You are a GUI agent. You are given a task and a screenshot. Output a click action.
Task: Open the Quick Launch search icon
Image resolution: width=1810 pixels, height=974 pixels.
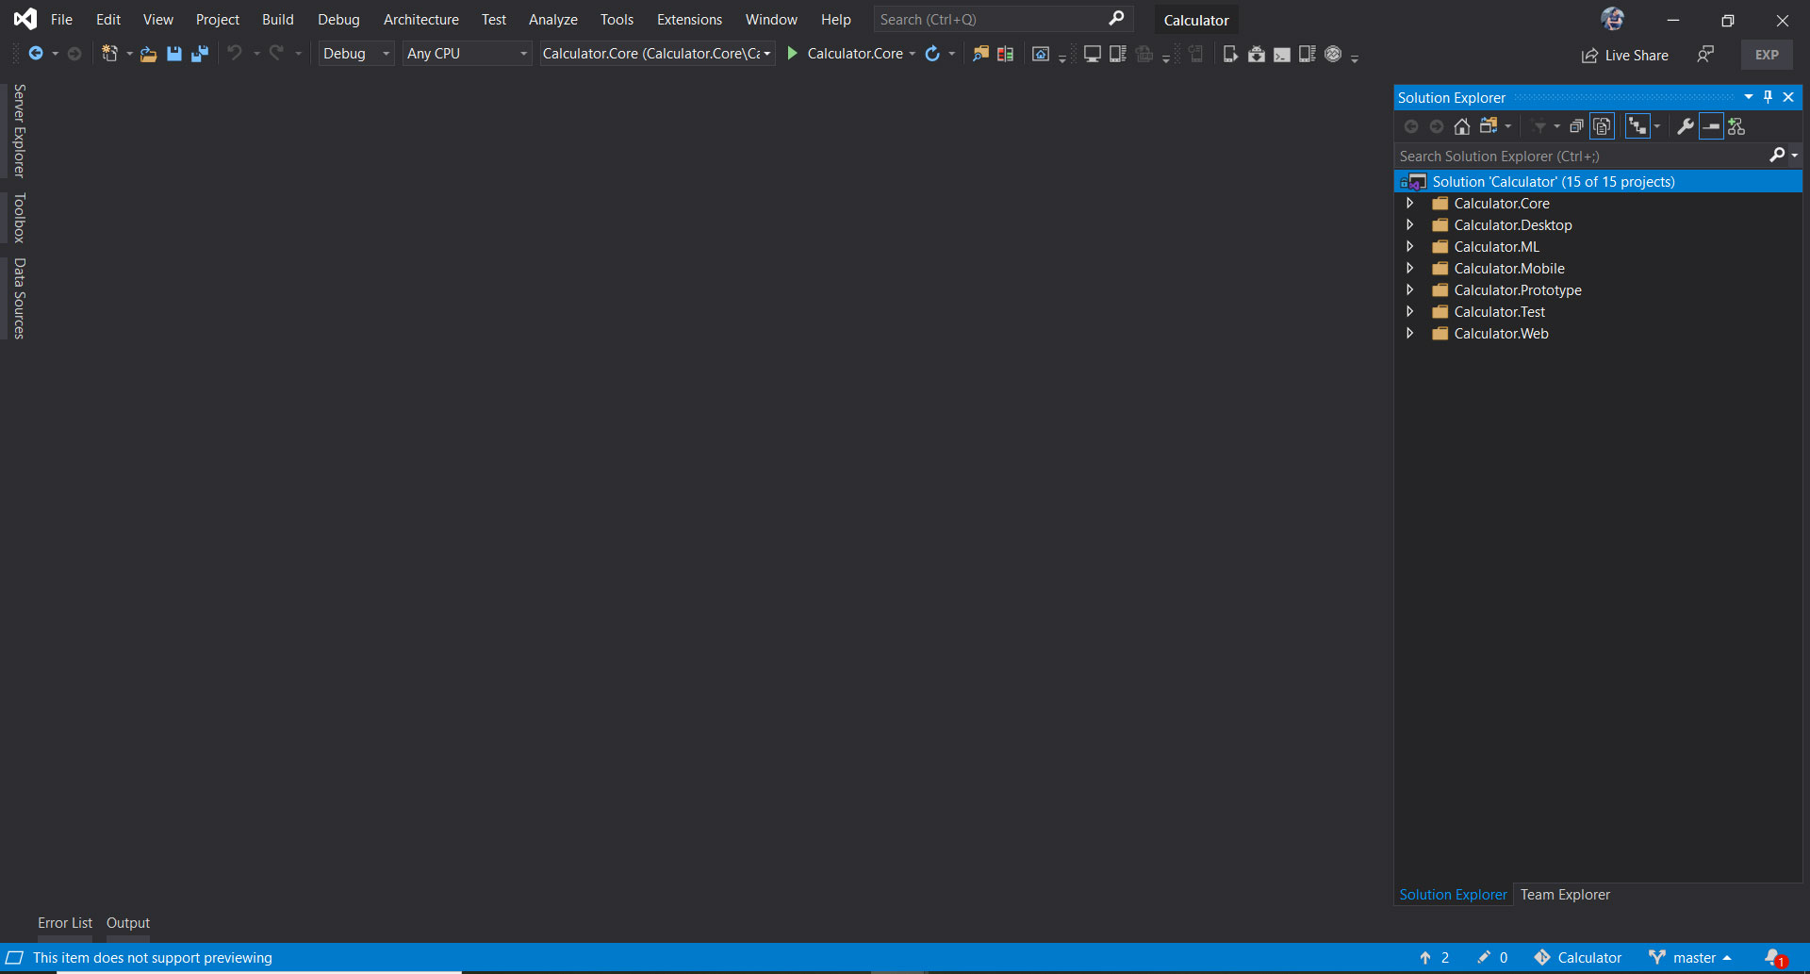(1116, 19)
